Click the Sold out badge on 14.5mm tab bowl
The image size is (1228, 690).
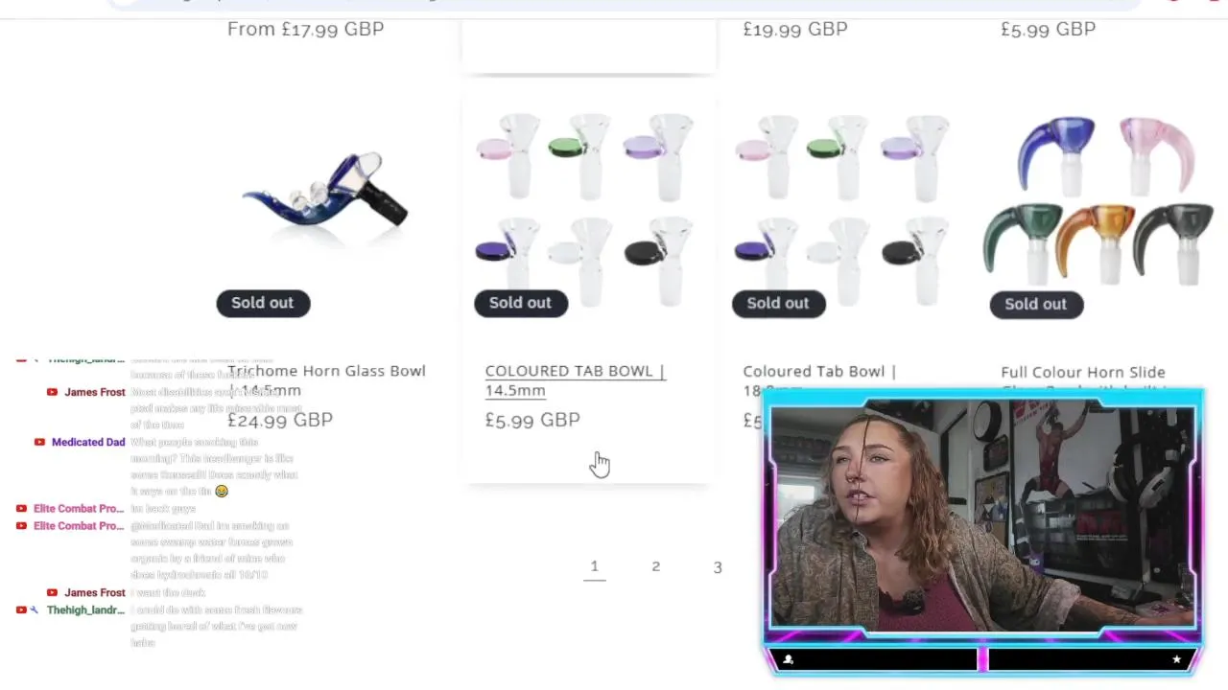520,303
